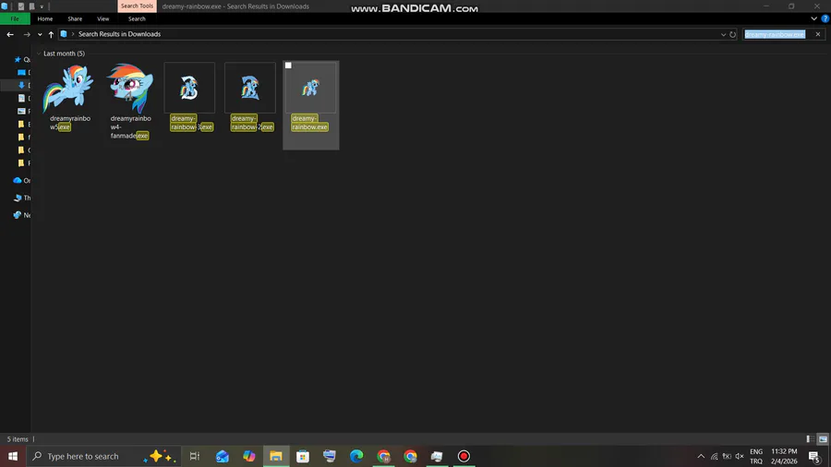
Task: Open OneDrive in the navigation pane
Action: 22,181
